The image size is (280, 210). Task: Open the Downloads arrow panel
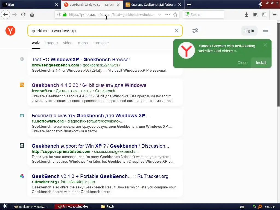pyautogui.click(x=247, y=14)
